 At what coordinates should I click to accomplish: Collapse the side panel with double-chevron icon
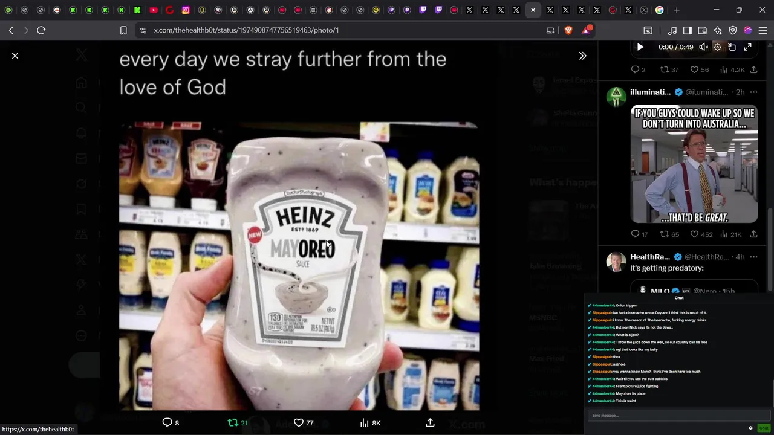582,56
